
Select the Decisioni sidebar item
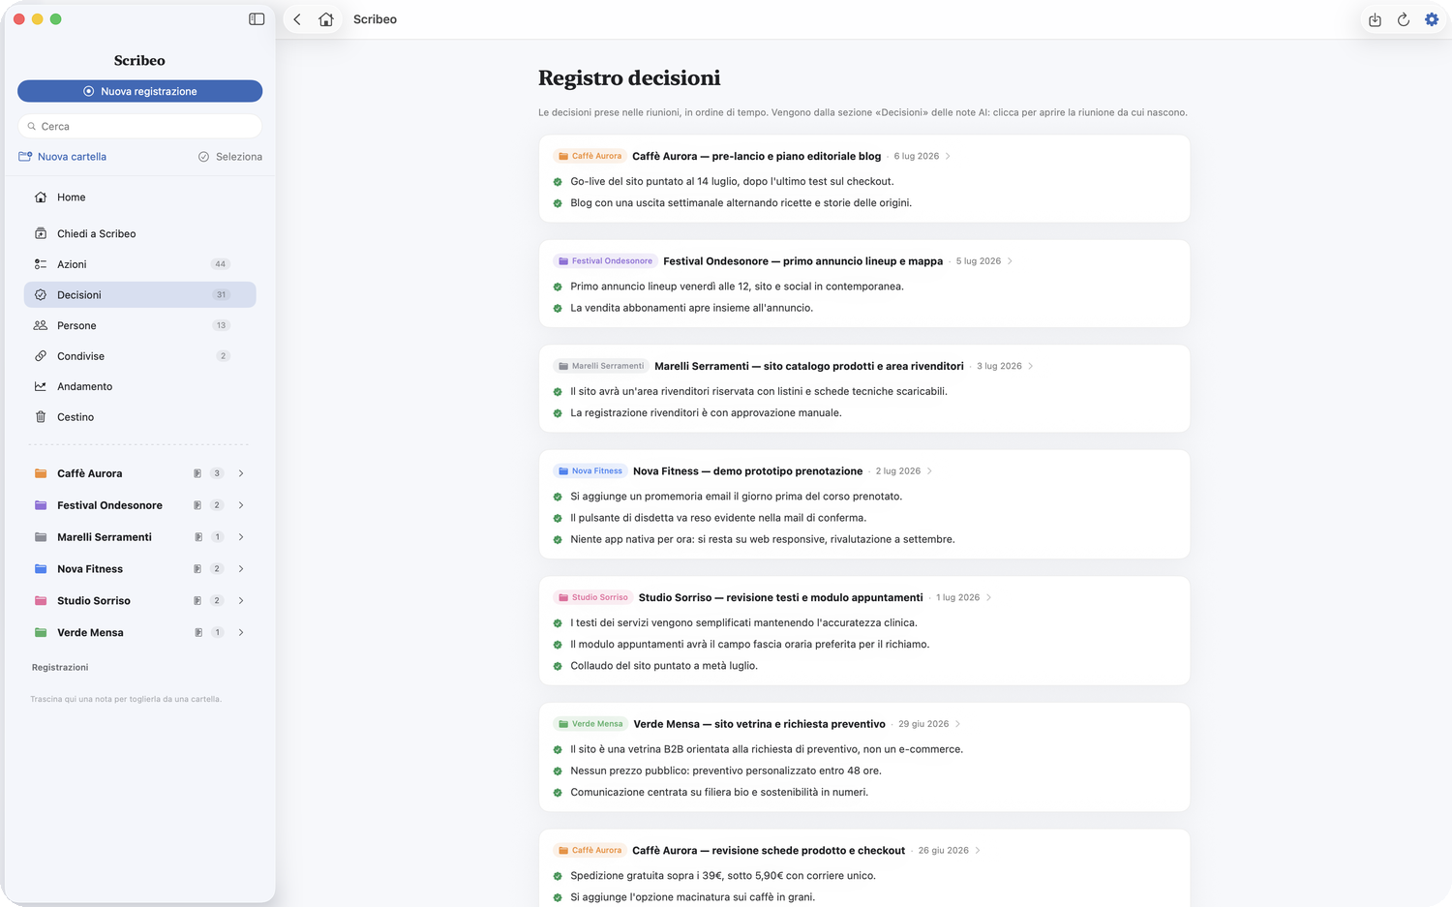click(139, 295)
